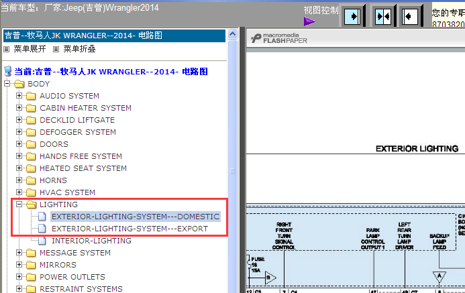Viewport: 465px width, 293px height.
Task: Click the 当前车型 Jeep Wrangler2014 header text
Action: pos(80,7)
